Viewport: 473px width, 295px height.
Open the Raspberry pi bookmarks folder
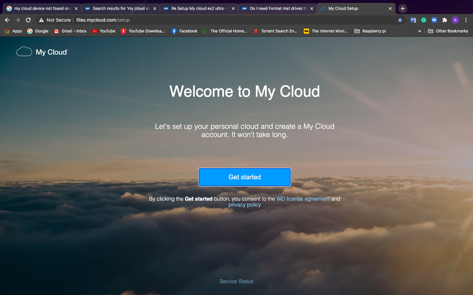pos(370,31)
